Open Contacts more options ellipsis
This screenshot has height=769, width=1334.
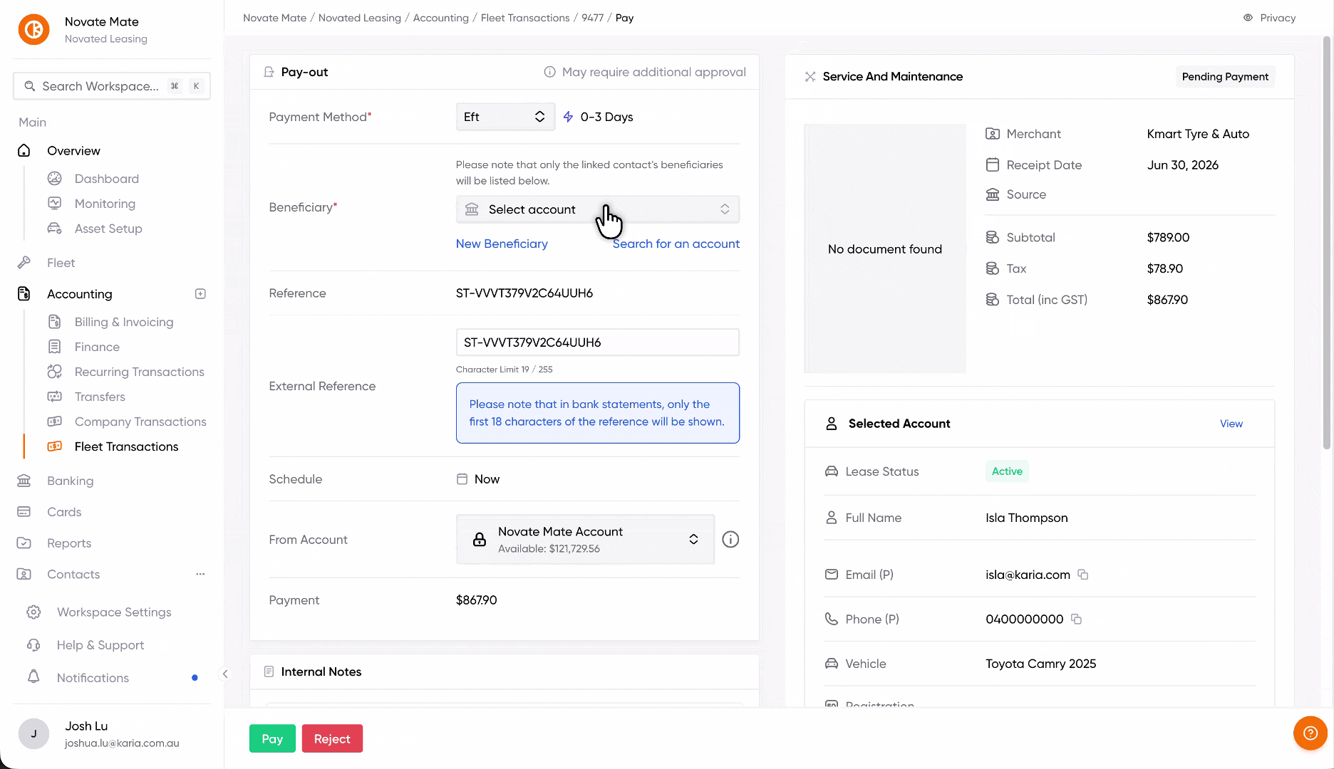(200, 574)
